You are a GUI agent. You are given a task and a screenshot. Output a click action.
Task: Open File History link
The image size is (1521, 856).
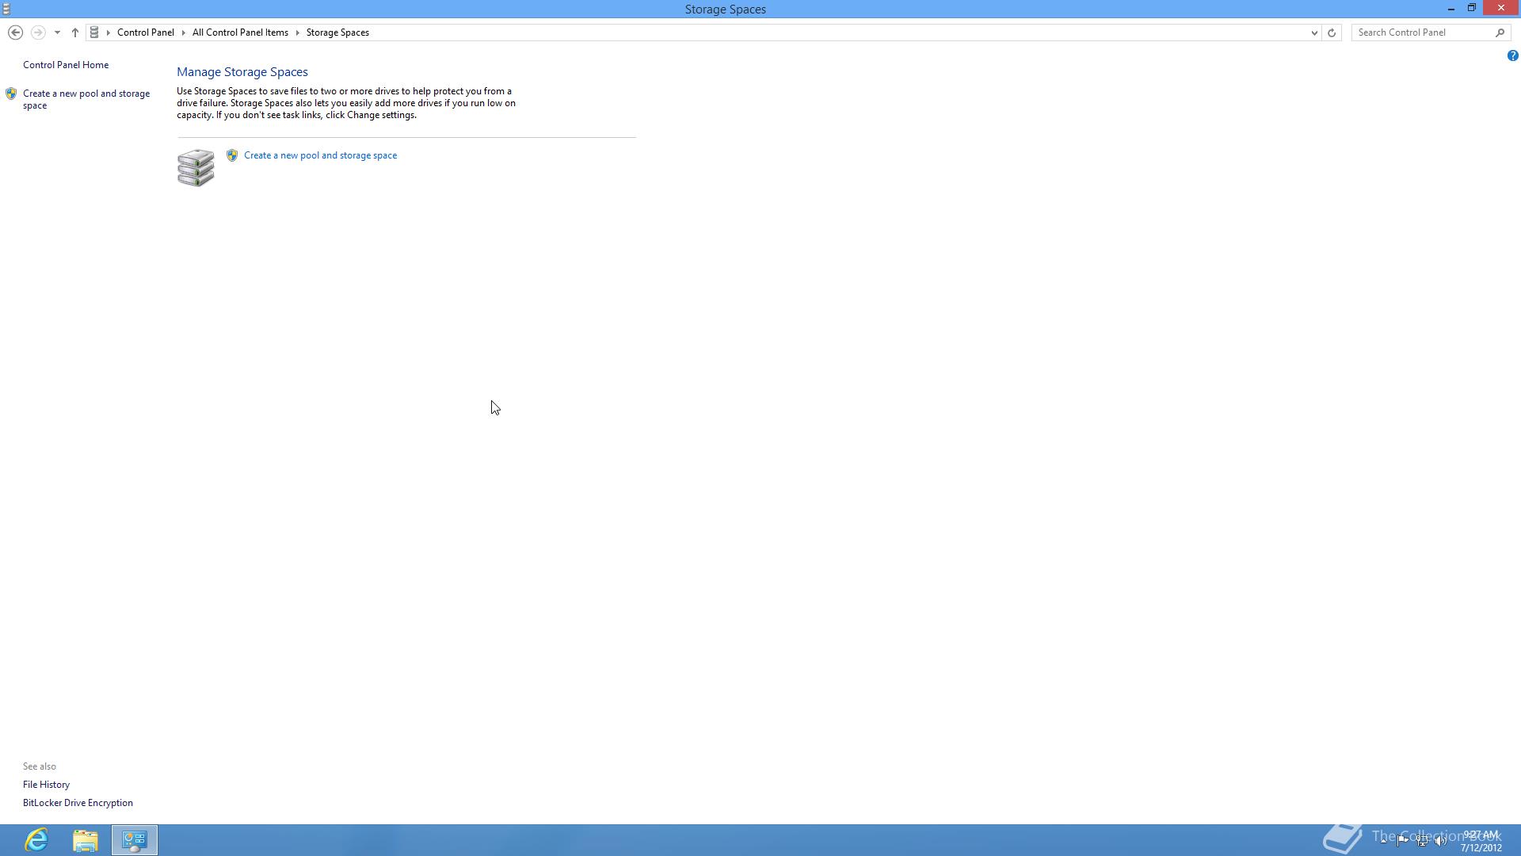tap(46, 785)
